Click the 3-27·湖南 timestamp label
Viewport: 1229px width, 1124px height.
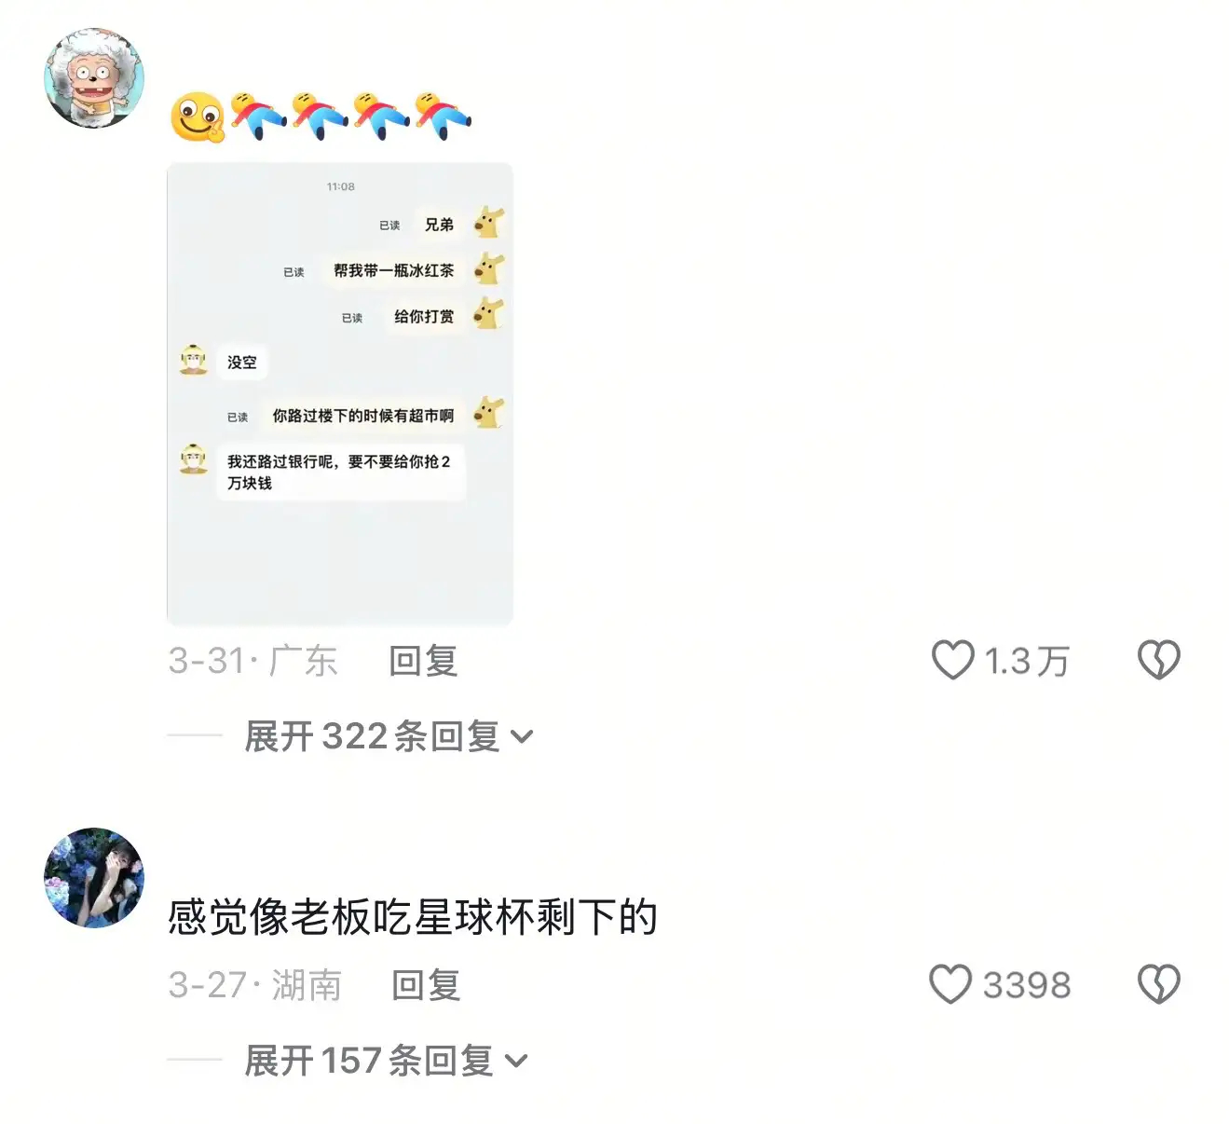coord(255,985)
